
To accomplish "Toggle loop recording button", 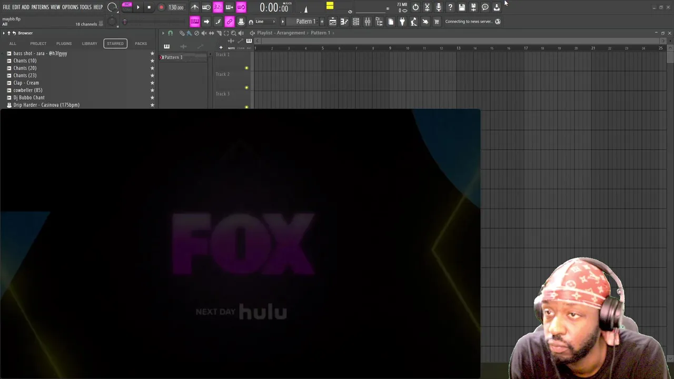I will [x=241, y=7].
